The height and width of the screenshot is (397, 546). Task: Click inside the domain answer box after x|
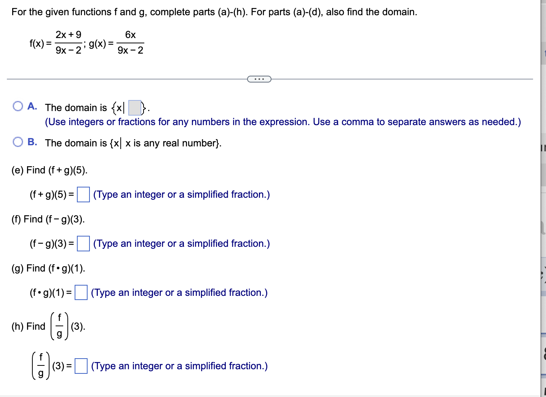[134, 107]
